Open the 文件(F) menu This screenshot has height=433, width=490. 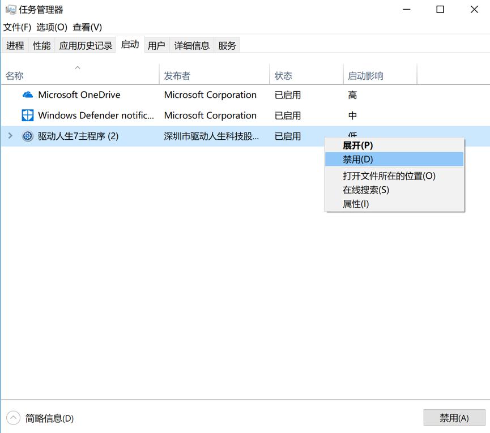coord(15,27)
